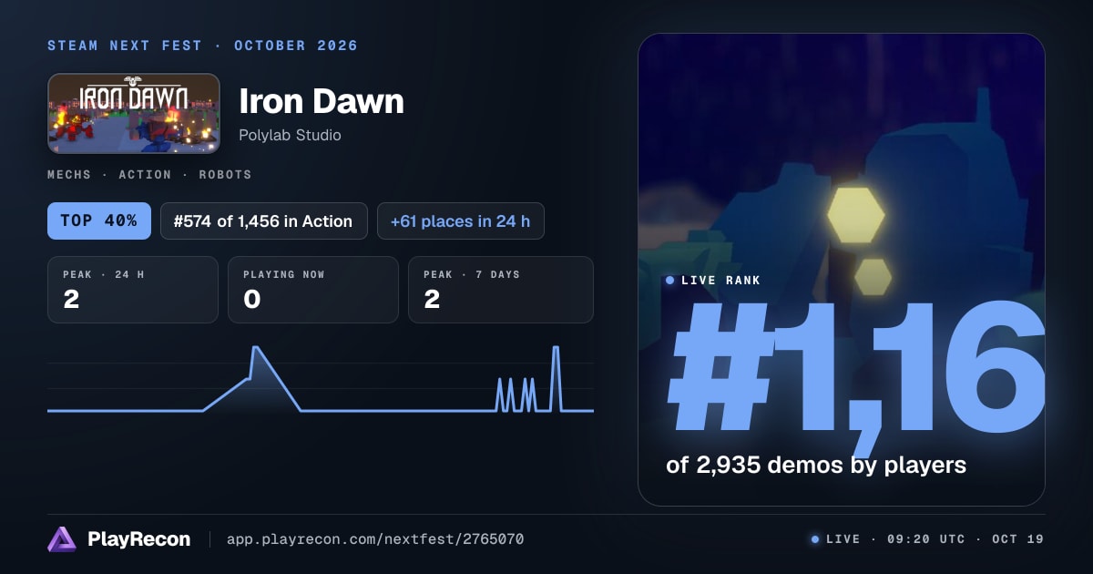This screenshot has width=1093, height=574.
Task: Open the Peak 24 H stat card
Action: (x=133, y=290)
